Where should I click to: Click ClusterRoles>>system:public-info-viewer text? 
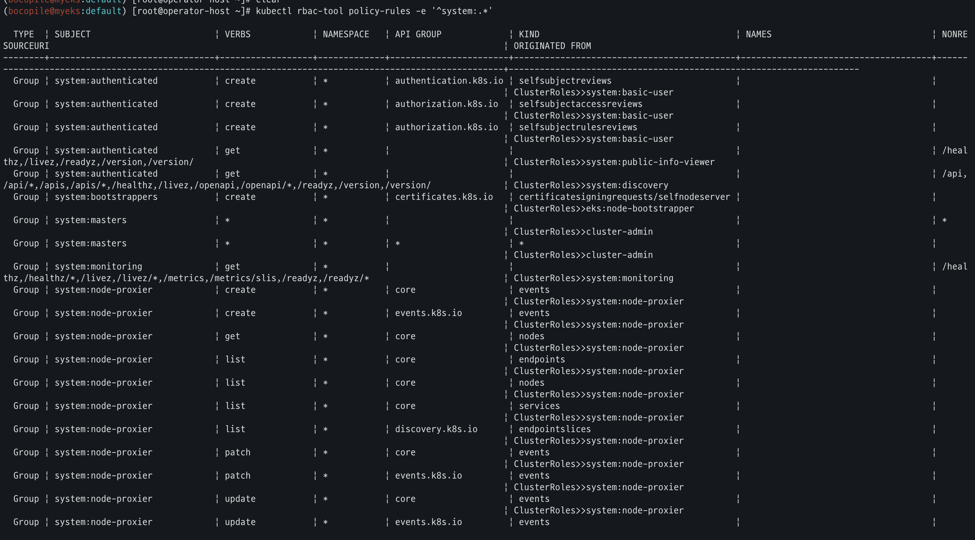point(614,162)
